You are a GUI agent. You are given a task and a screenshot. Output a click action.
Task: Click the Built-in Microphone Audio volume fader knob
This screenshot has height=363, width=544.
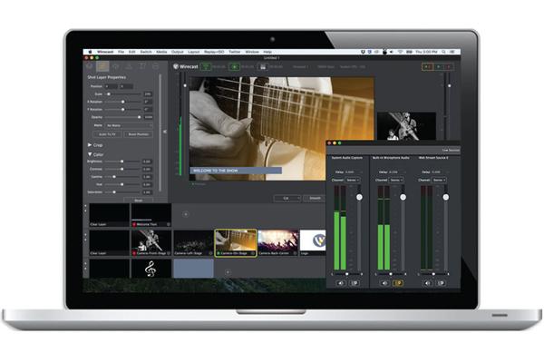403,197
